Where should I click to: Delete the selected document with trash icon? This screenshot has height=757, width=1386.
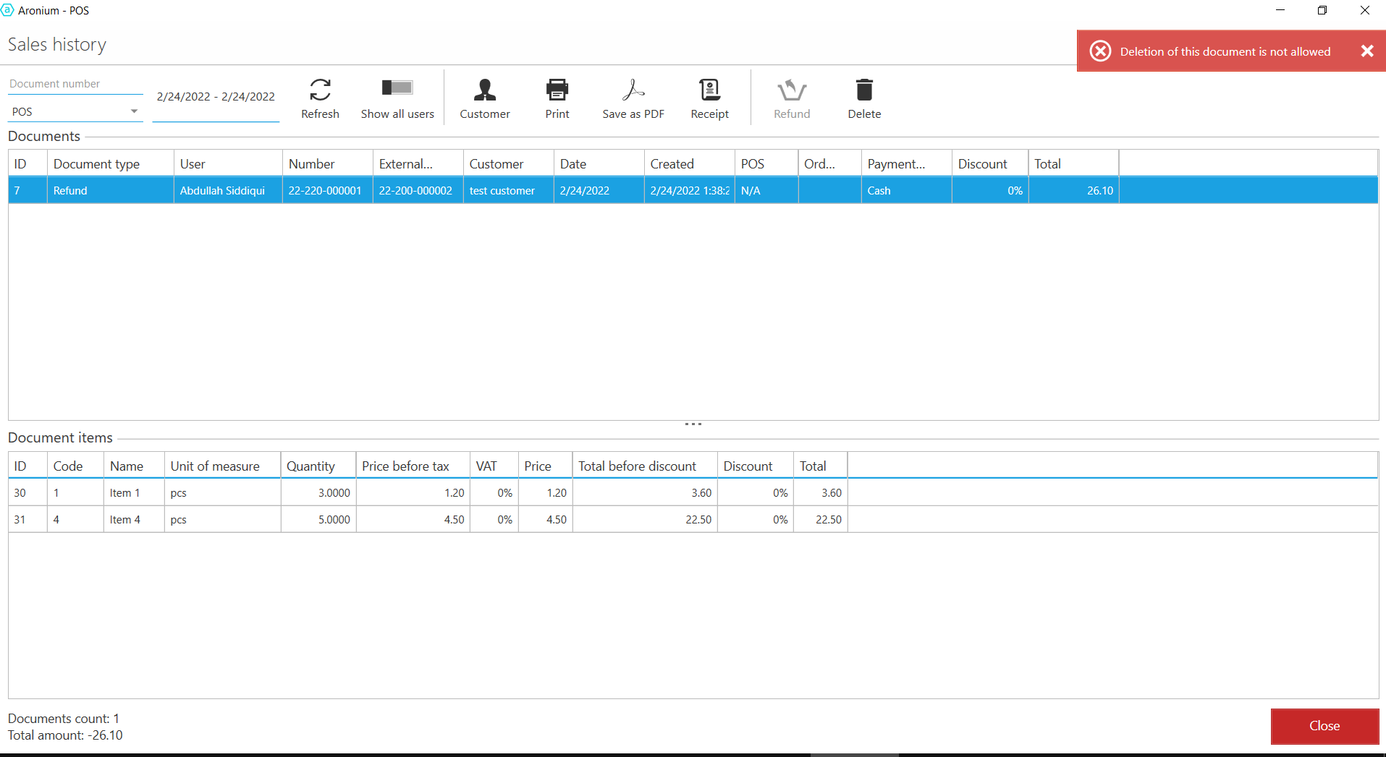(864, 90)
